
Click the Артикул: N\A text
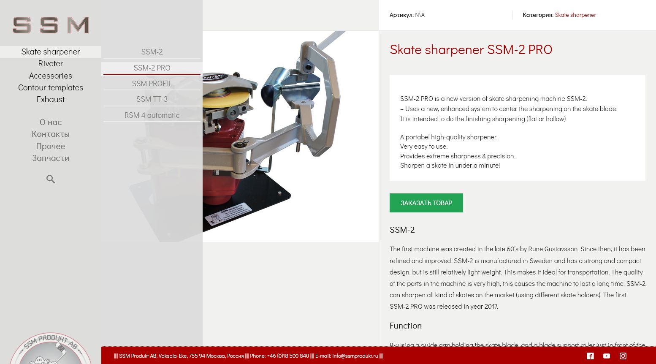click(407, 15)
